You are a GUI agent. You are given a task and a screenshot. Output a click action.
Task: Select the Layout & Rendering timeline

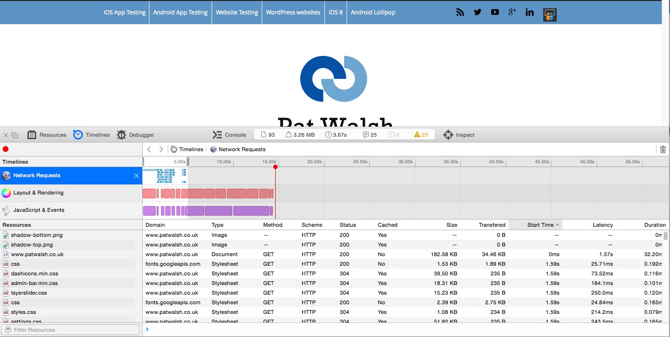coord(71,193)
